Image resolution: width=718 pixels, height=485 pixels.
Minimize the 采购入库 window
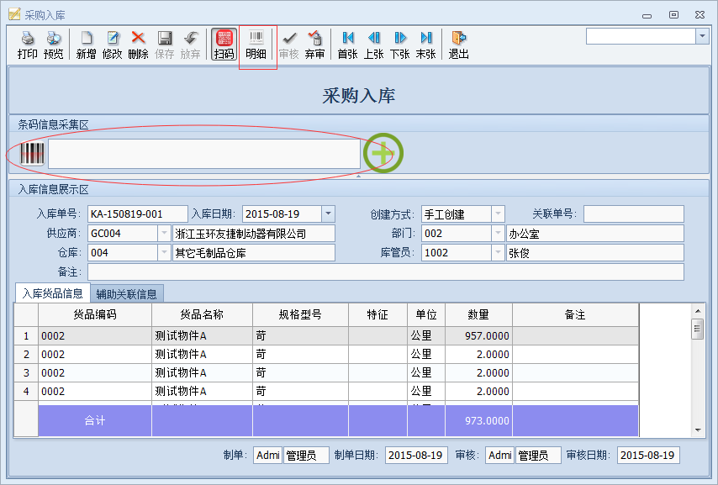[x=647, y=16]
